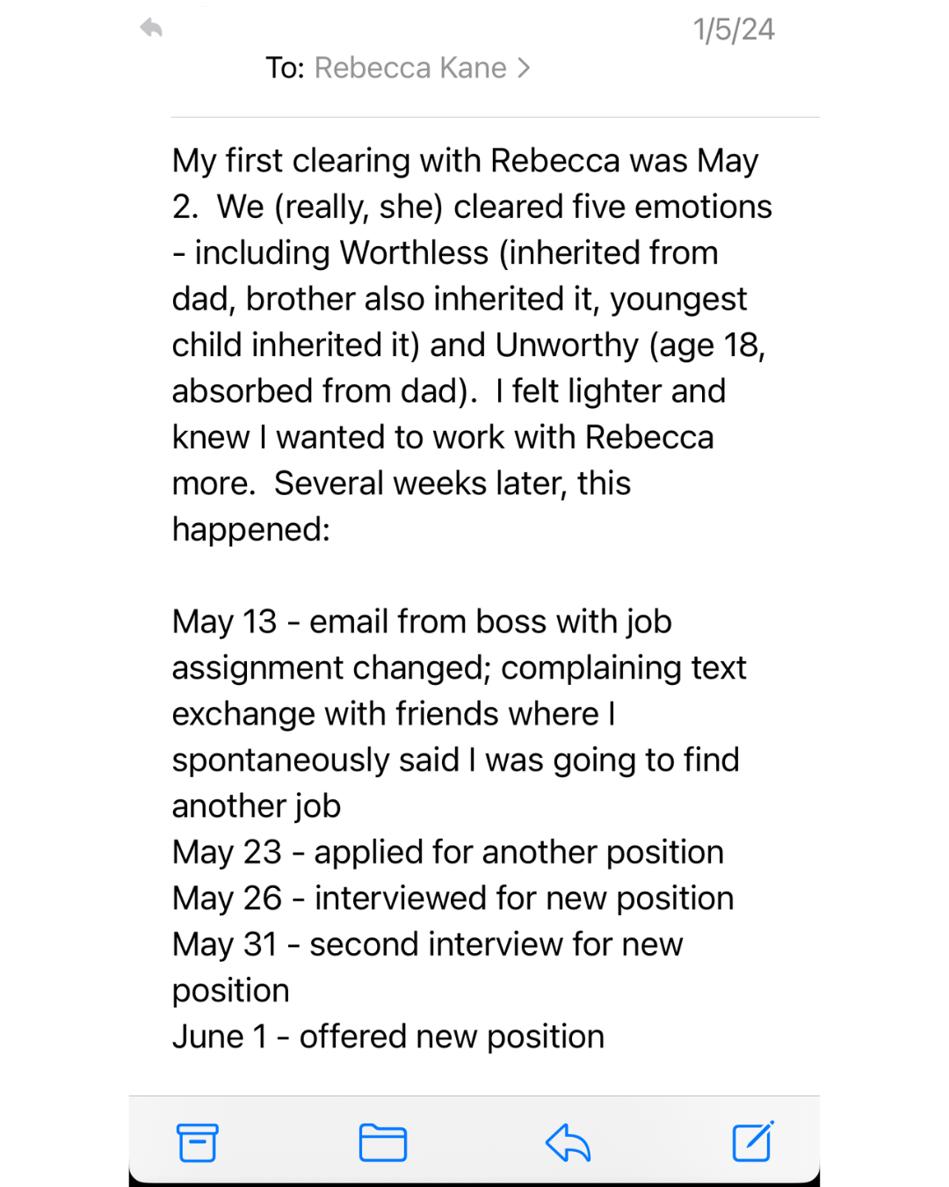The image size is (949, 1187).
Task: Click the phrase "complaining text" in the body
Action: coord(623,668)
